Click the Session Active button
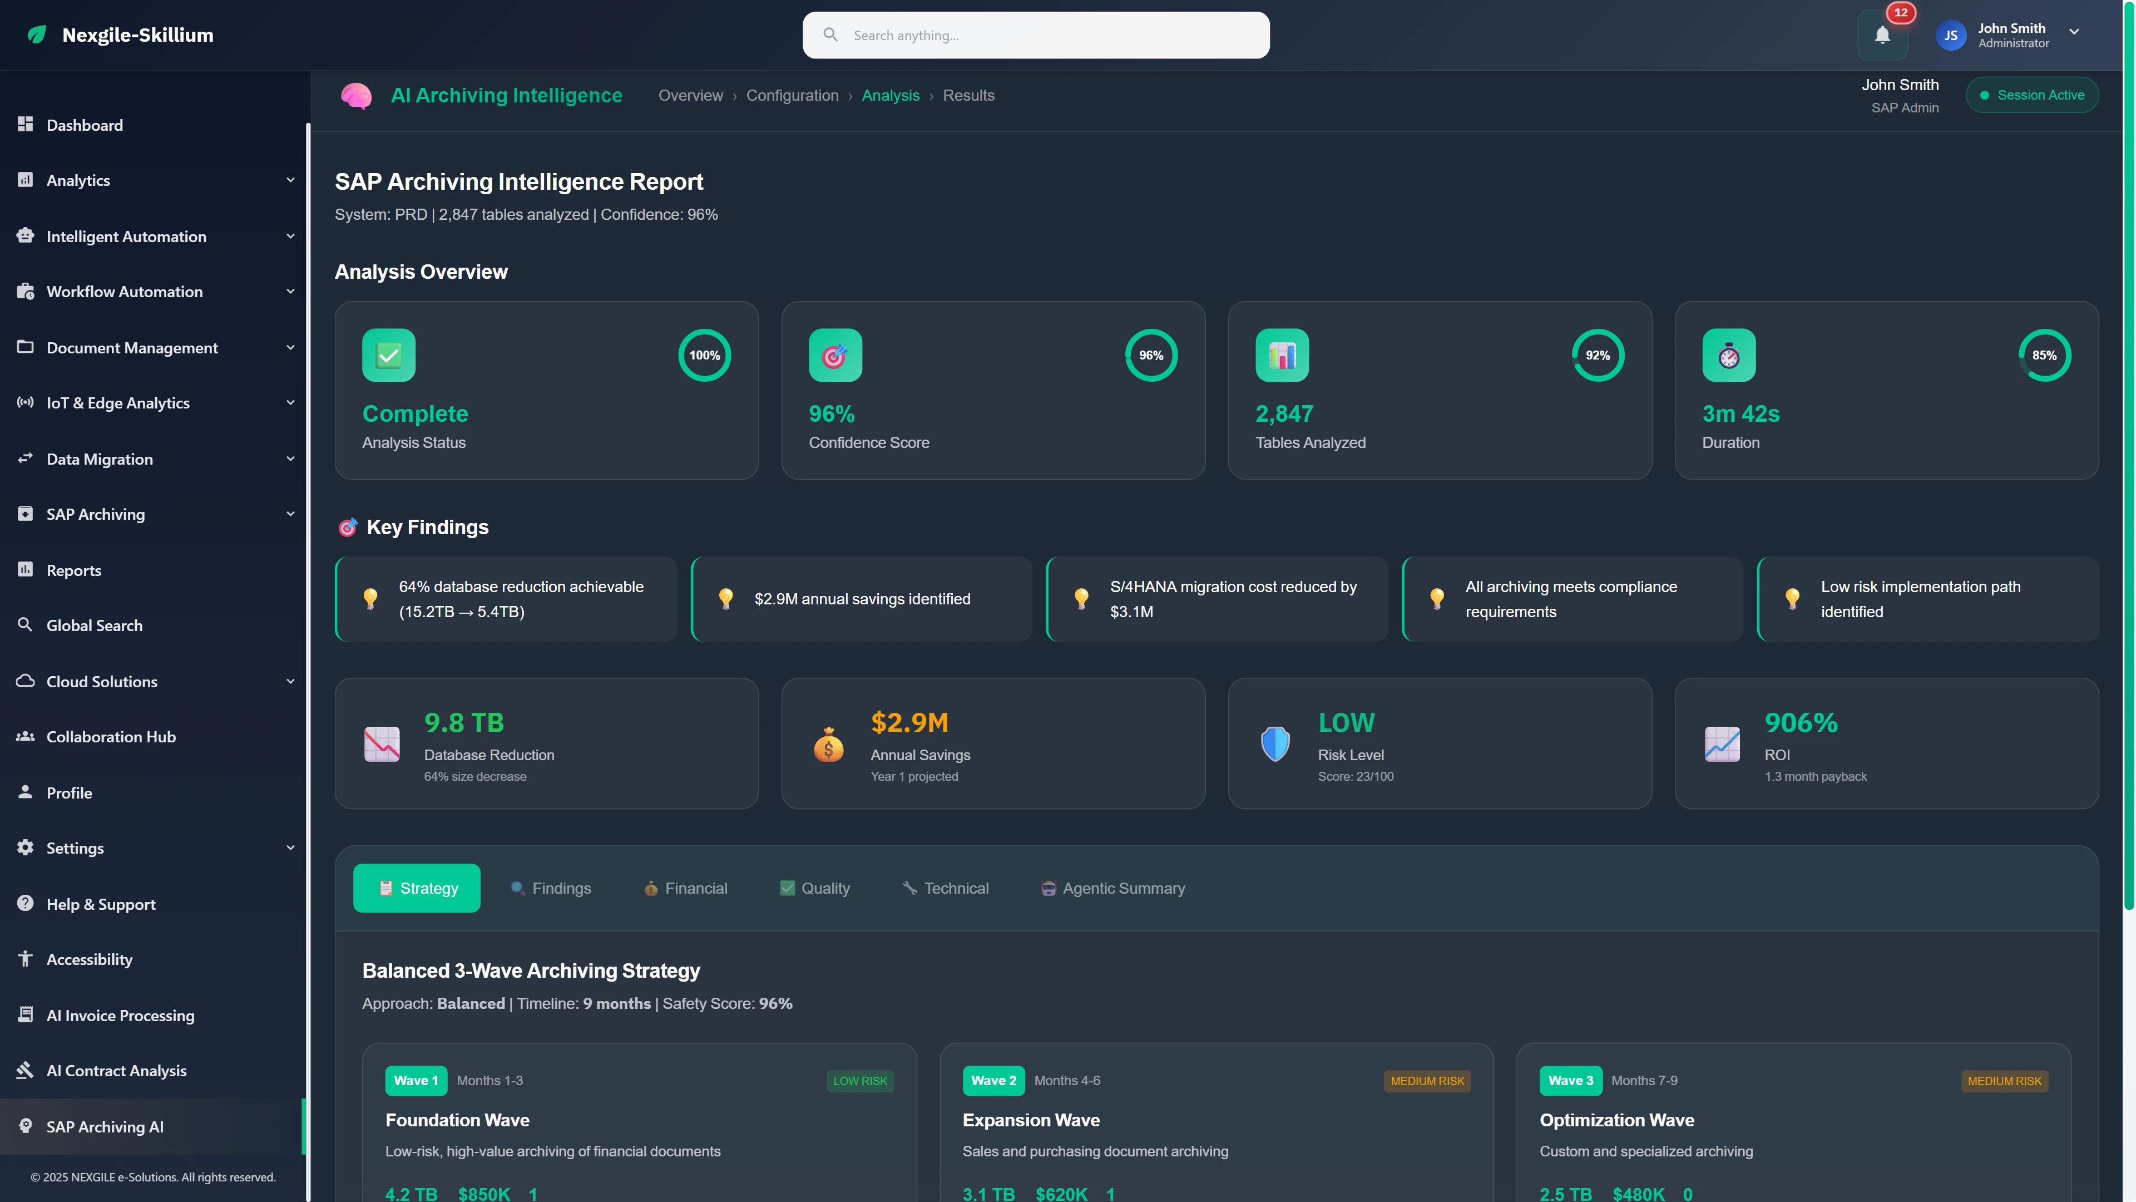 click(x=2033, y=95)
